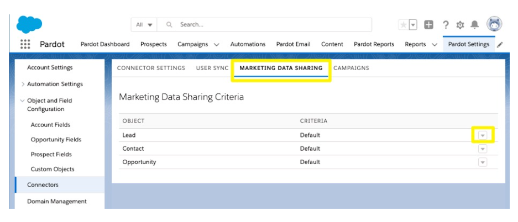Viewport: 518px width, 222px height.
Task: Open Account Fields in sidebar
Action: pos(50,125)
